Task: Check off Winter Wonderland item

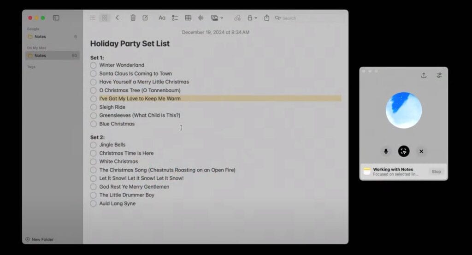Action: (94, 65)
